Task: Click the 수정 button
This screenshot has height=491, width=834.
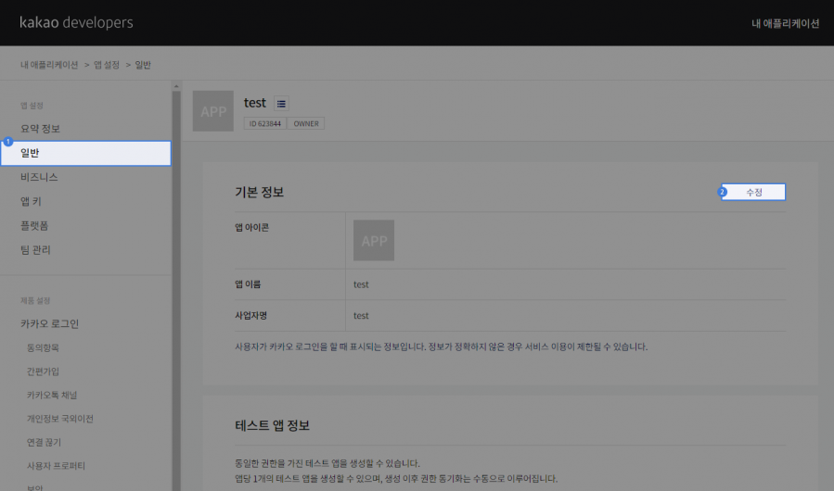Action: click(x=753, y=192)
